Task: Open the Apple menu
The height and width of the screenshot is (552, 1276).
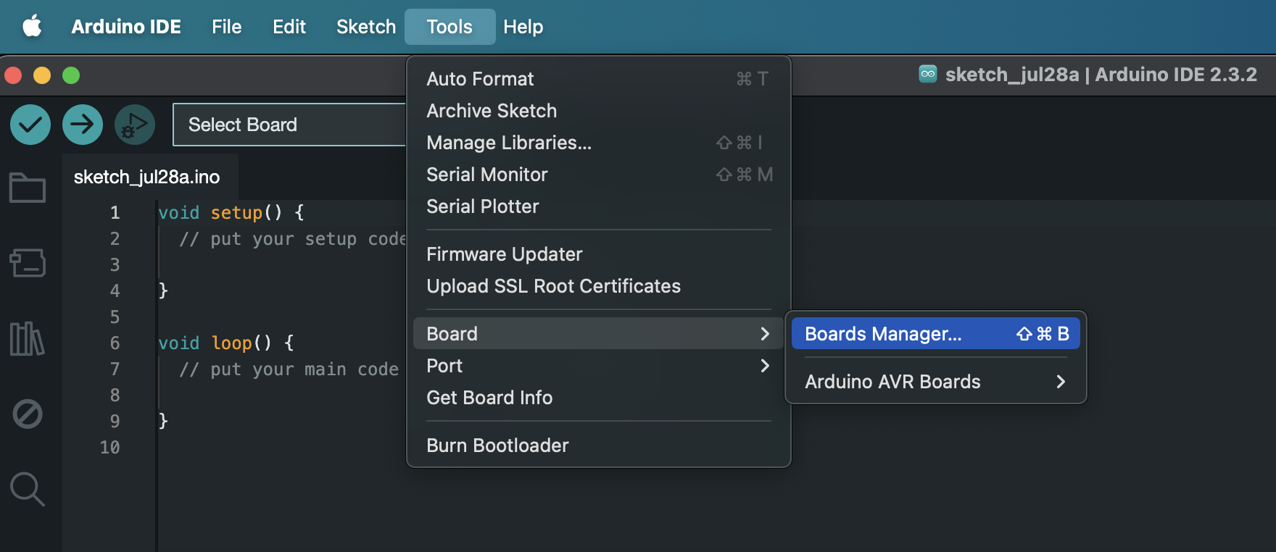Action: (x=32, y=27)
